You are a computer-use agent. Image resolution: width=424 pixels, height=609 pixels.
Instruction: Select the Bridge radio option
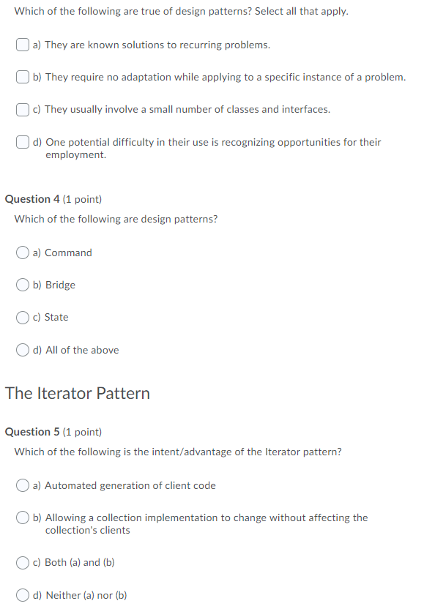[x=23, y=285]
